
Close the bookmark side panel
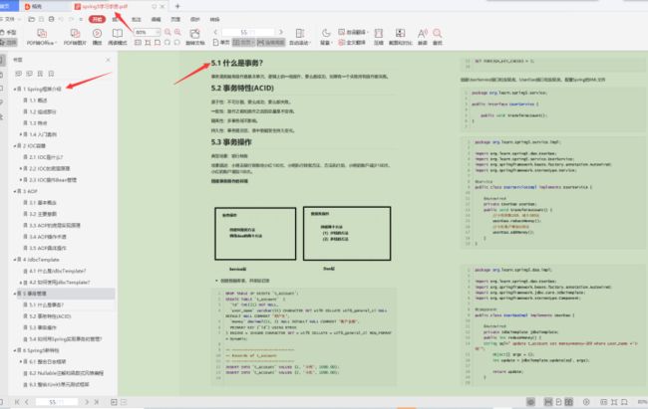109,60
